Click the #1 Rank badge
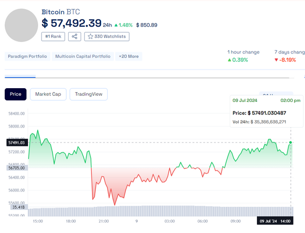 [x=53, y=36]
